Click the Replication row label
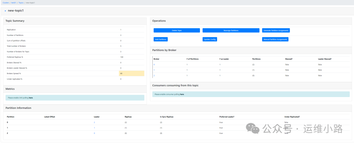 point(11,30)
